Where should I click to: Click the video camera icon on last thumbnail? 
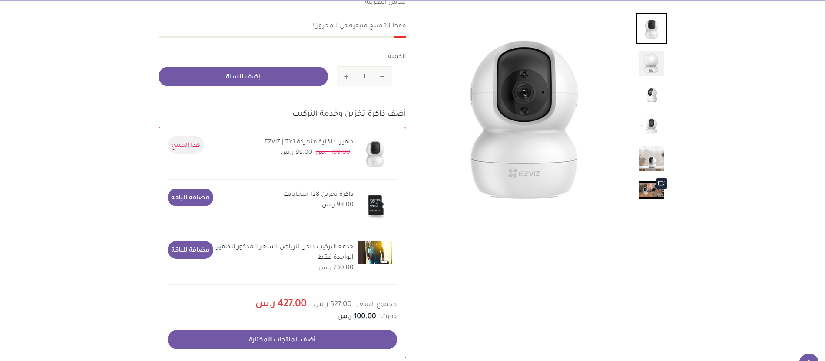(662, 183)
